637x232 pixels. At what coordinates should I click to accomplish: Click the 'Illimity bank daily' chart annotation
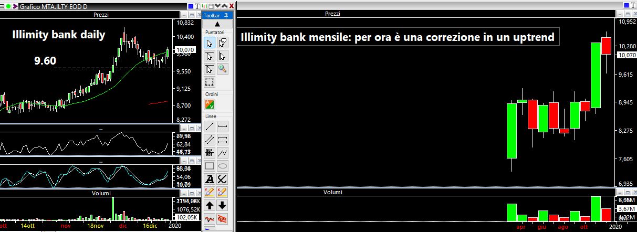(x=58, y=36)
